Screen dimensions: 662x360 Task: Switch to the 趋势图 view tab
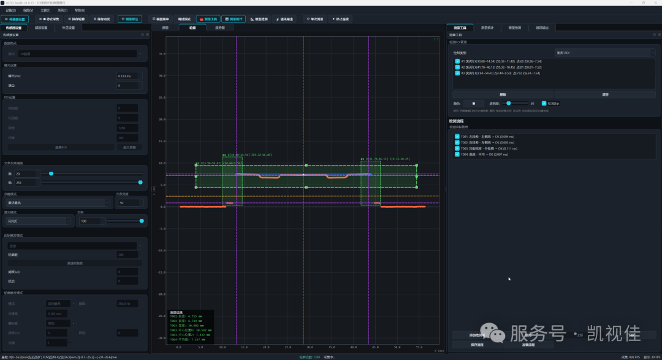pos(220,28)
